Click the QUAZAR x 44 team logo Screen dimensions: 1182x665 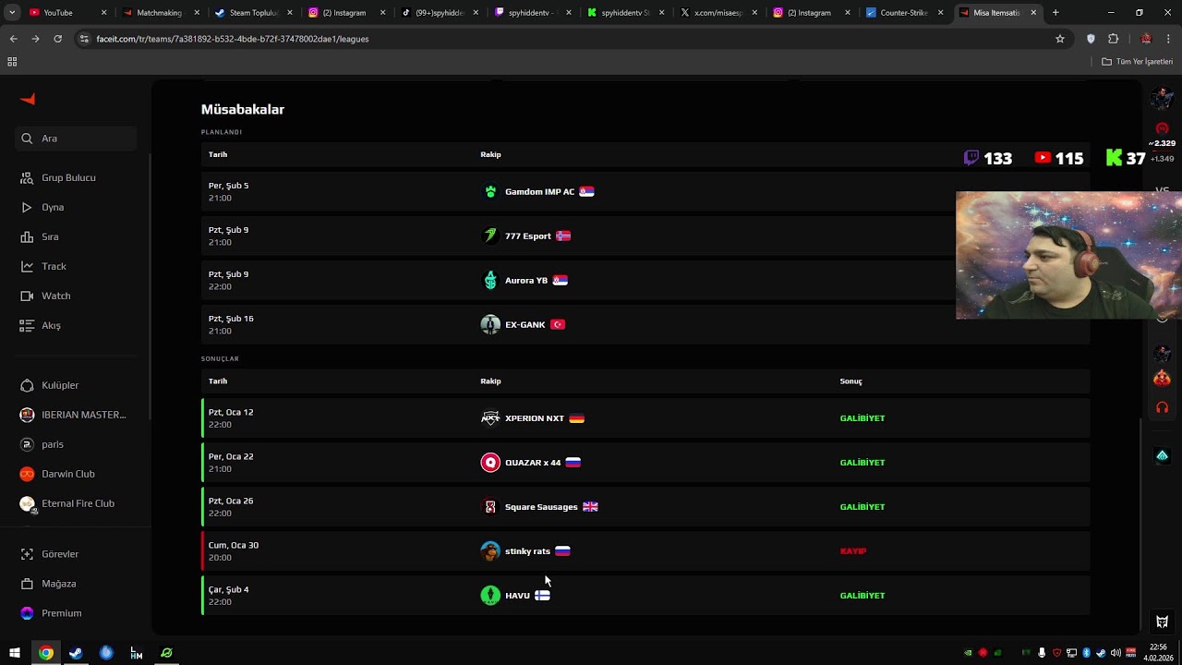click(x=490, y=463)
